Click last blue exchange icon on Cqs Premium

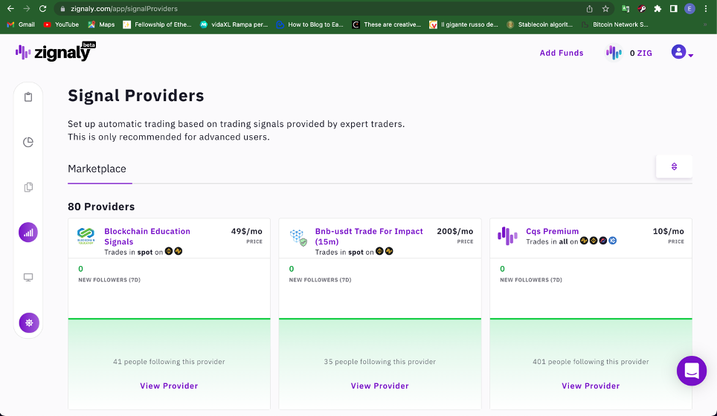pyautogui.click(x=613, y=241)
